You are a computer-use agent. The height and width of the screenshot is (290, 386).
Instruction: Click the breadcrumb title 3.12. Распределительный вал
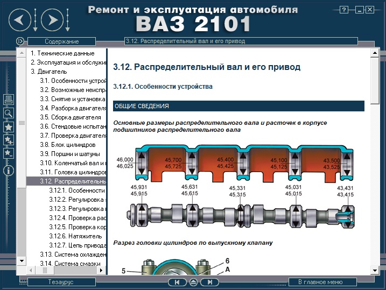[185, 41]
